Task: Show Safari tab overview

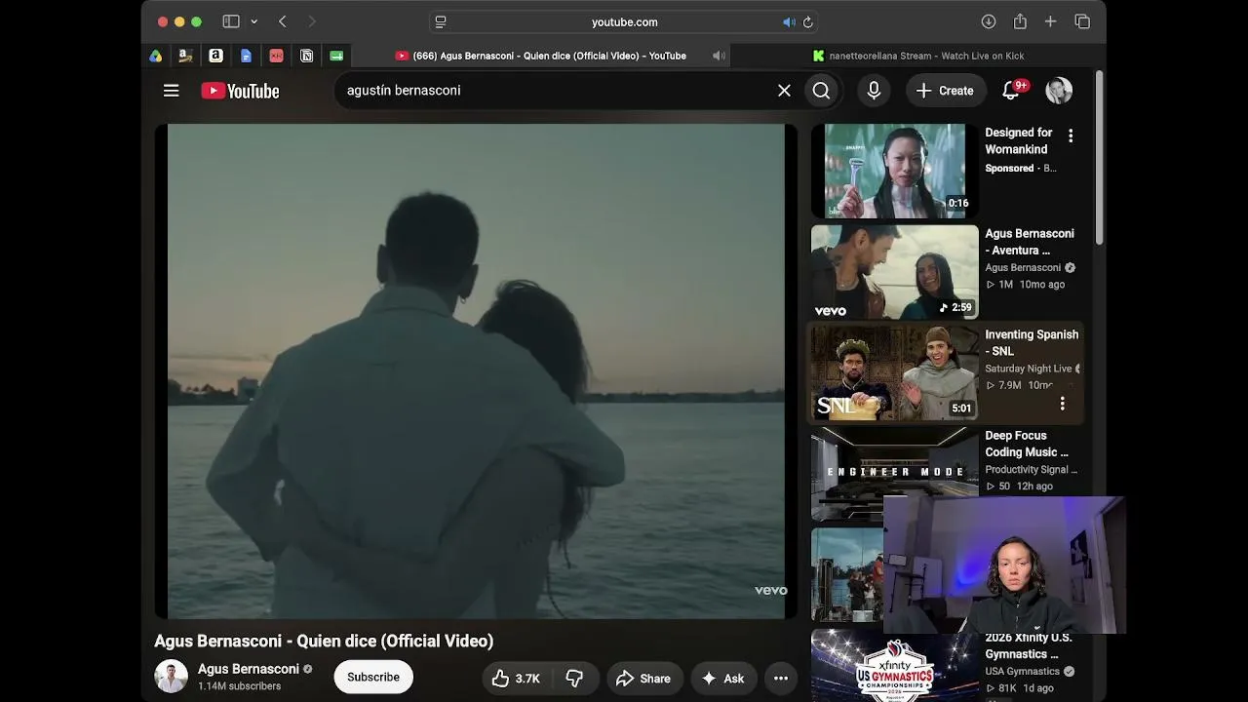Action: point(1082,21)
